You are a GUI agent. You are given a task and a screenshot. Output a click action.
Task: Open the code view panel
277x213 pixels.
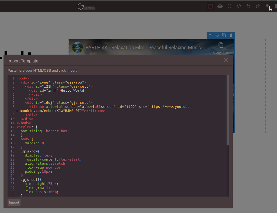click(x=239, y=6)
